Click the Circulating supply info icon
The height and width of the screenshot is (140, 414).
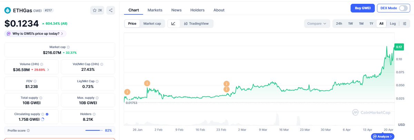coord(43,114)
